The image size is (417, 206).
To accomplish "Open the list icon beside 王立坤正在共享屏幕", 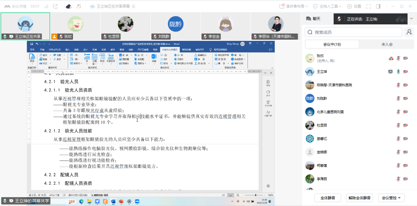I will (x=133, y=7).
